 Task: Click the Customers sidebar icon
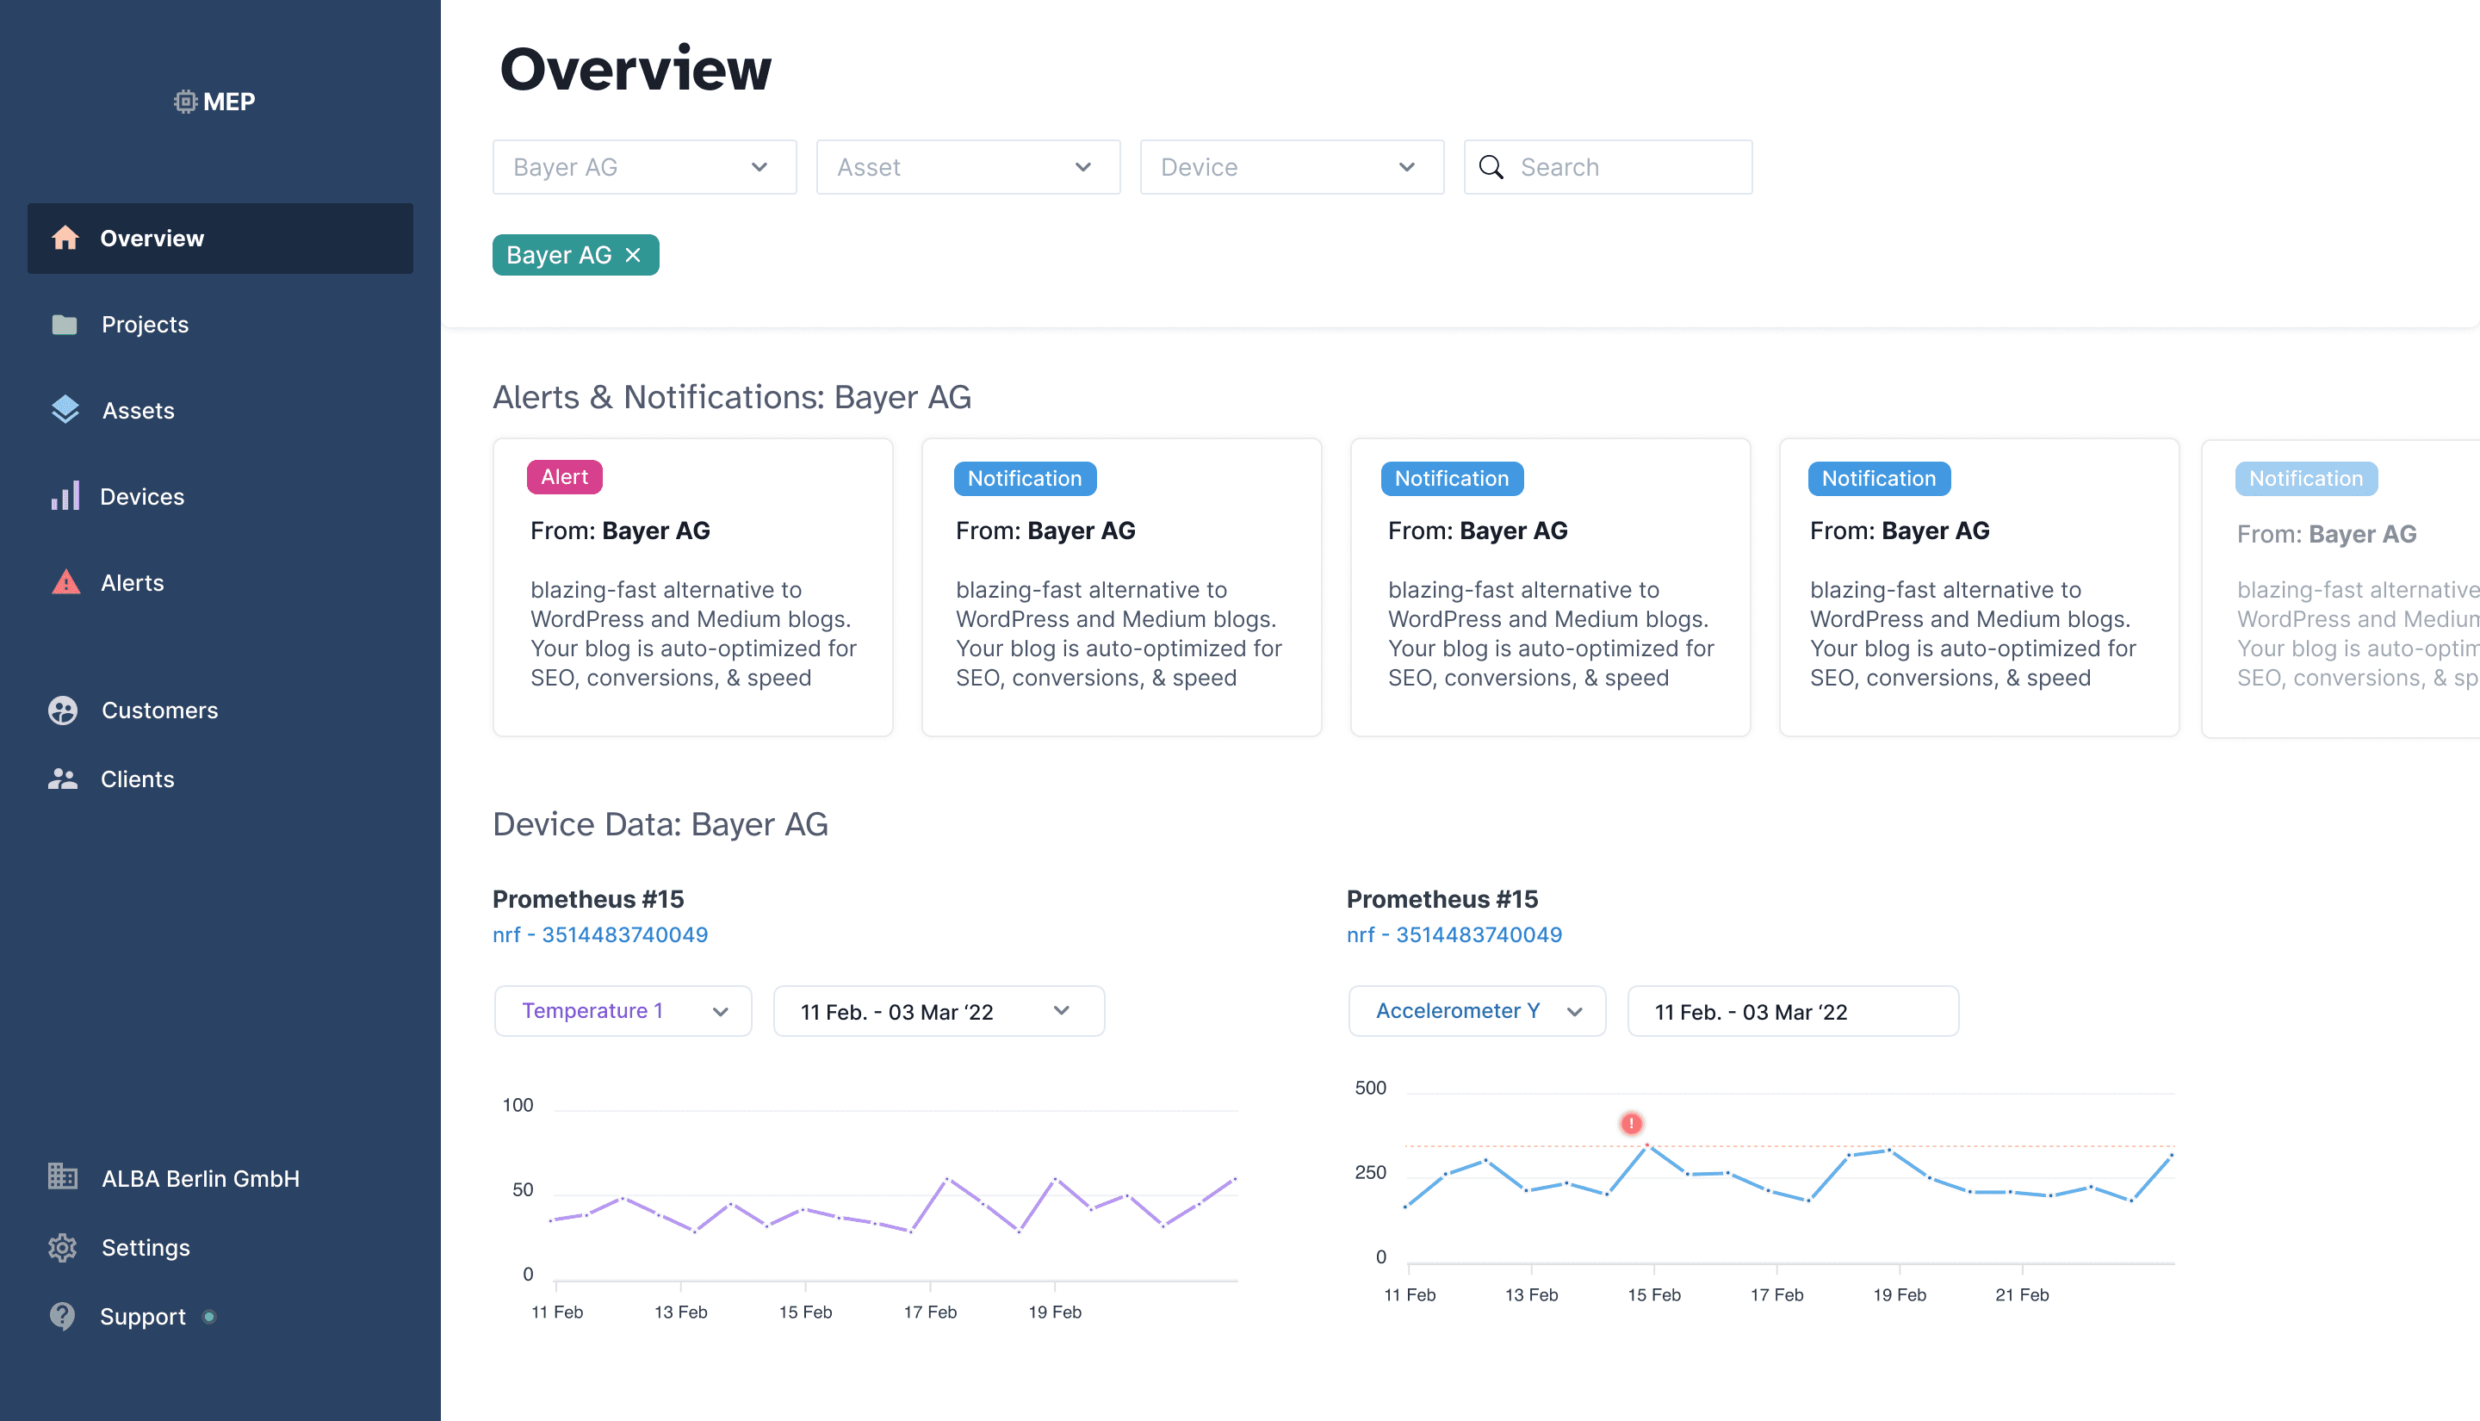(x=64, y=710)
